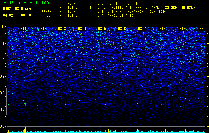209x133 pixels.
Task: Click the 1.1 kHz frequency axis label
Action: (x=3, y=43)
